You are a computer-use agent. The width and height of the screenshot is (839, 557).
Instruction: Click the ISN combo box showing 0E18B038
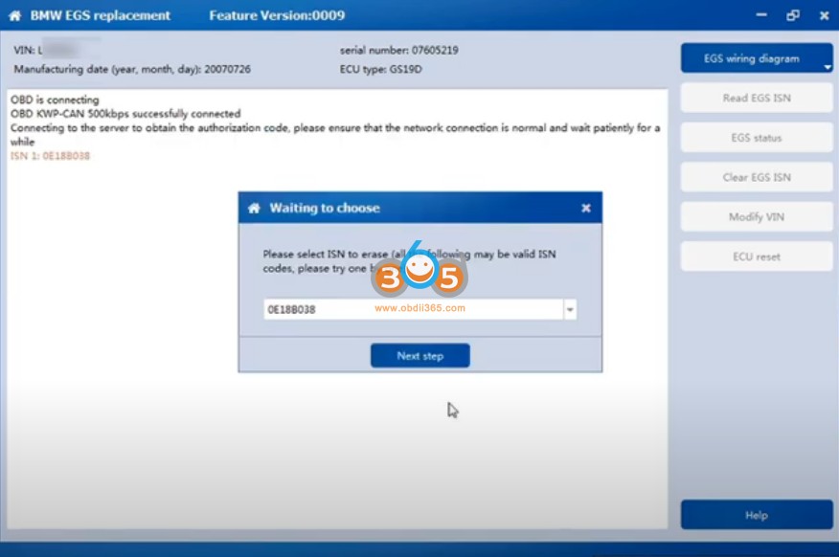(x=420, y=309)
